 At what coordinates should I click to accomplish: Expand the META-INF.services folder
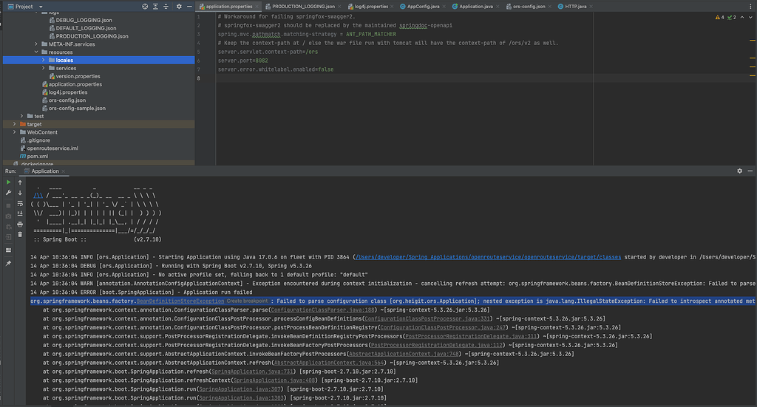[x=36, y=44]
